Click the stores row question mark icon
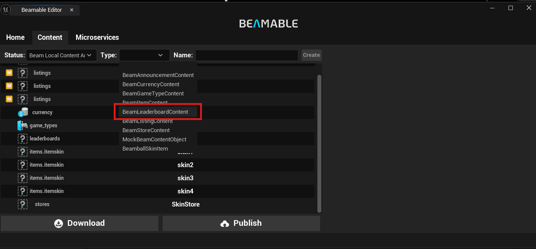Screen dimensions: 536x249 point(23,204)
